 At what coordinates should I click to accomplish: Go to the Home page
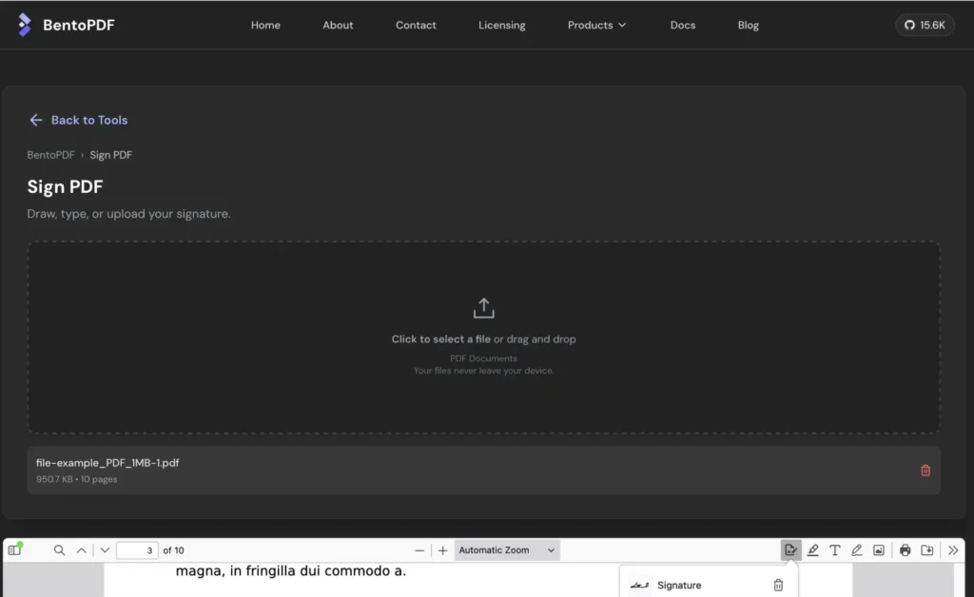[265, 25]
